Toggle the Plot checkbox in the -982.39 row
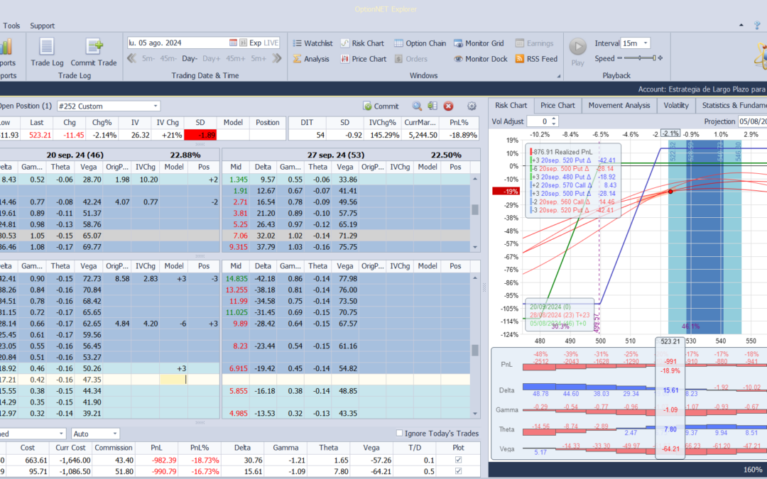This screenshot has width=767, height=479. [x=458, y=460]
